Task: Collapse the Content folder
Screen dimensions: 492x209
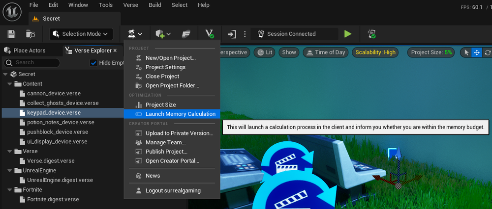Action: pos(10,84)
